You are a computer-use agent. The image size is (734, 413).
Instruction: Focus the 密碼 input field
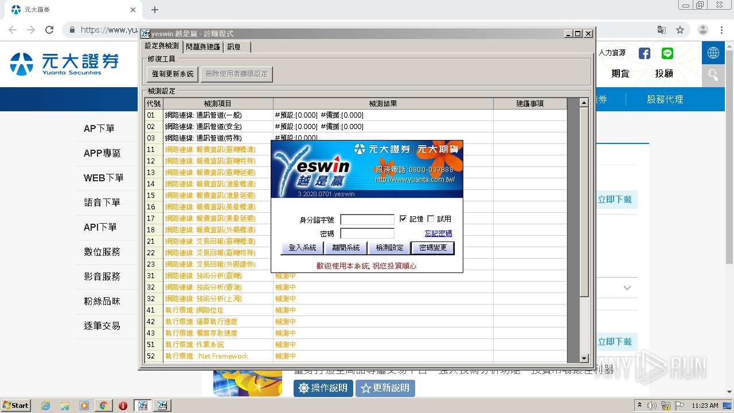(x=368, y=233)
